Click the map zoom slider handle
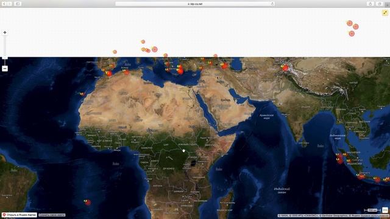The image size is (390, 219). click(5, 58)
